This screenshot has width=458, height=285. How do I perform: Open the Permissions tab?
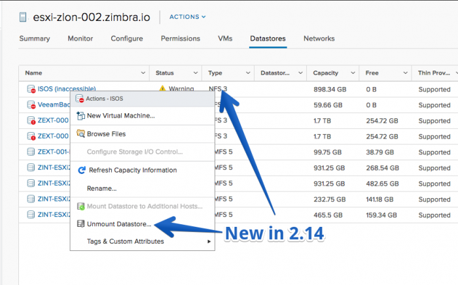pos(181,39)
